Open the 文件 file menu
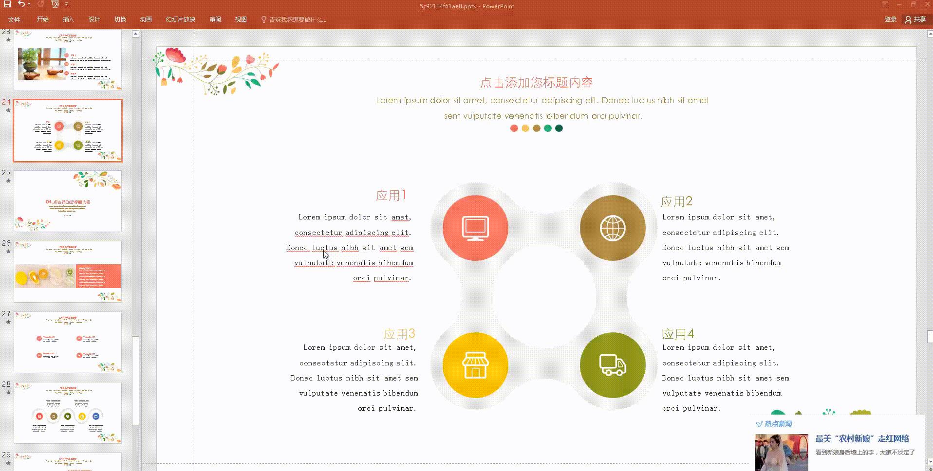Screen dimensions: 933x471 14,19
